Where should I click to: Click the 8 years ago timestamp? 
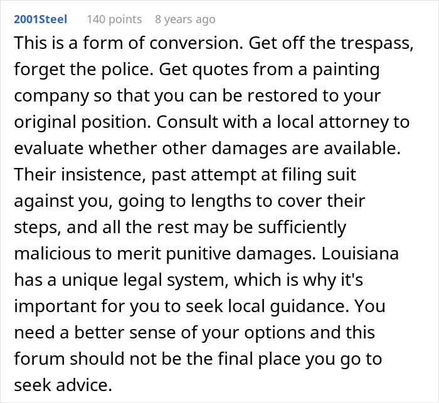pos(185,19)
